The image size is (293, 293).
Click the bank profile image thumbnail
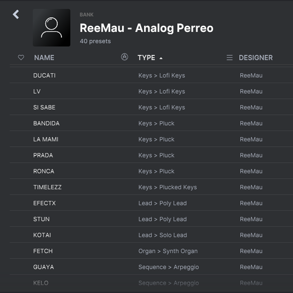click(x=52, y=27)
